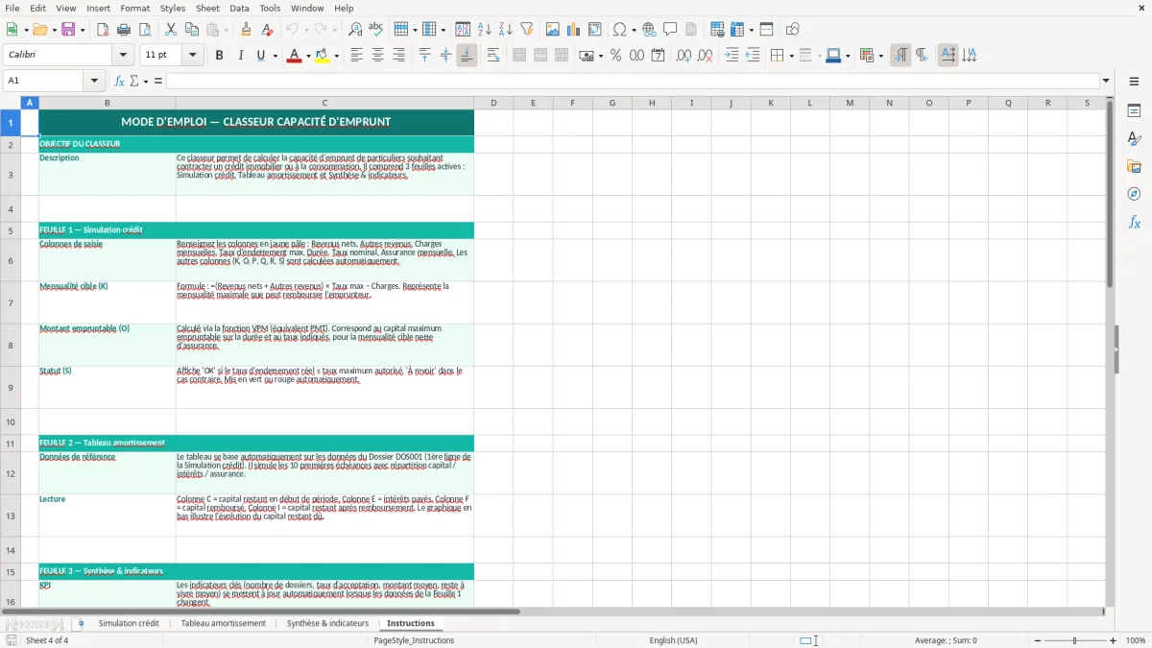Format cells as percent
The height and width of the screenshot is (648, 1152).
(x=615, y=56)
